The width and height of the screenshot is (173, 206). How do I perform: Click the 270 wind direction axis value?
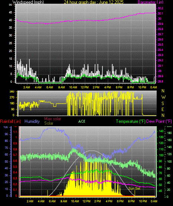click(12, 98)
